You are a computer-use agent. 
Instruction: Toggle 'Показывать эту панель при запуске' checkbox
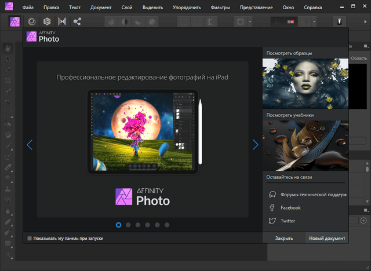pos(30,238)
